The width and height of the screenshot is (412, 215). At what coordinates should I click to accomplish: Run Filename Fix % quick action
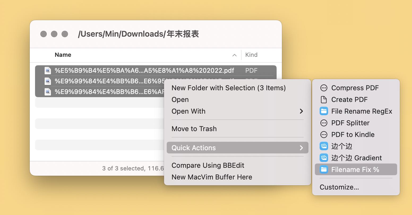pos(356,170)
